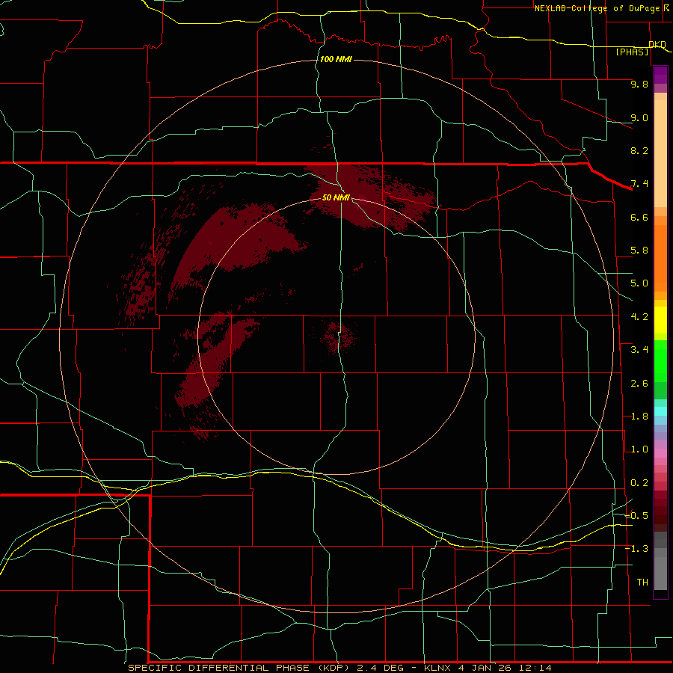Click the 1.0 color scale value
The width and height of the screenshot is (673, 673).
click(x=639, y=449)
